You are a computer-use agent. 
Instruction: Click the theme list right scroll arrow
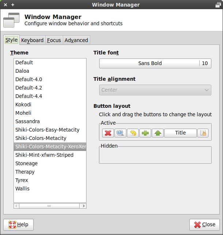pos(84,206)
